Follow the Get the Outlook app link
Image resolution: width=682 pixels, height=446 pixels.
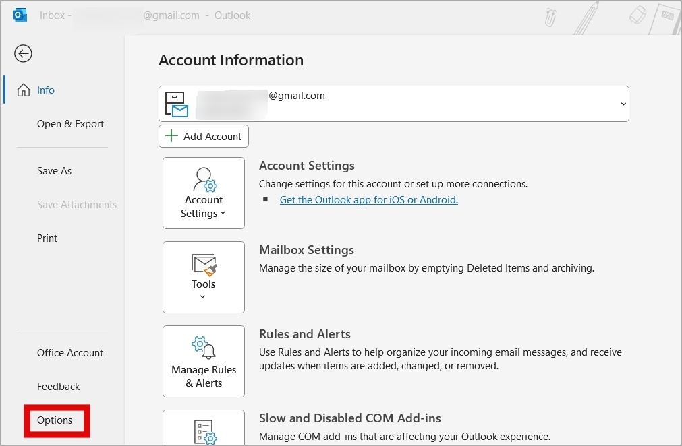click(369, 200)
